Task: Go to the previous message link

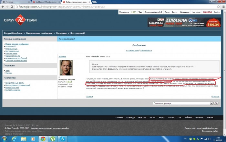Action: 132,50
